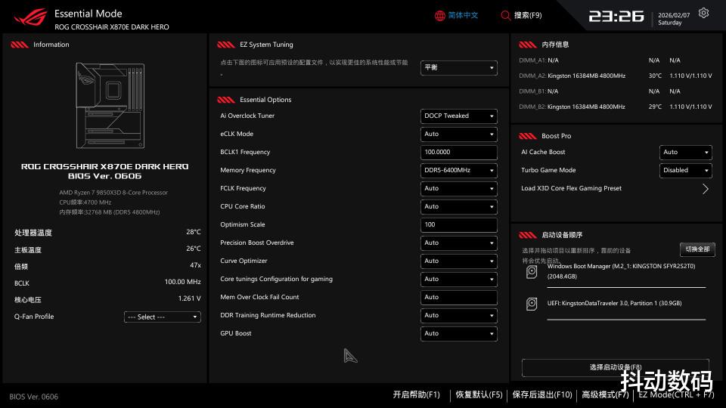Click the KingstonDataTraveler disk icon
The width and height of the screenshot is (726, 408).
click(532, 304)
